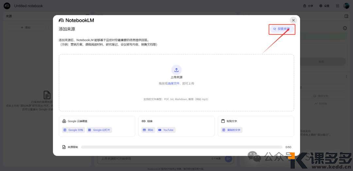This screenshot has width=353, height=171.
Task: Close the add source dialog
Action: click(293, 20)
